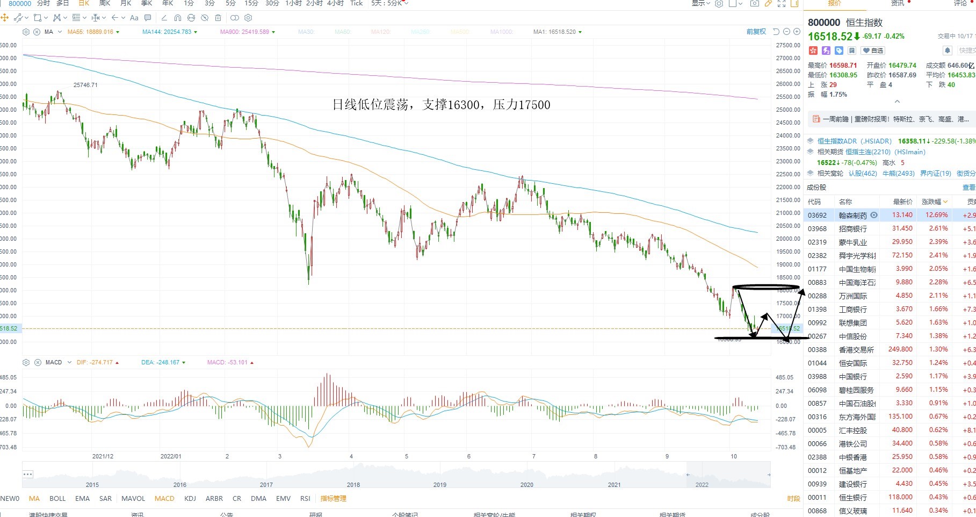Click the pencil drawing mode icon

point(768,3)
